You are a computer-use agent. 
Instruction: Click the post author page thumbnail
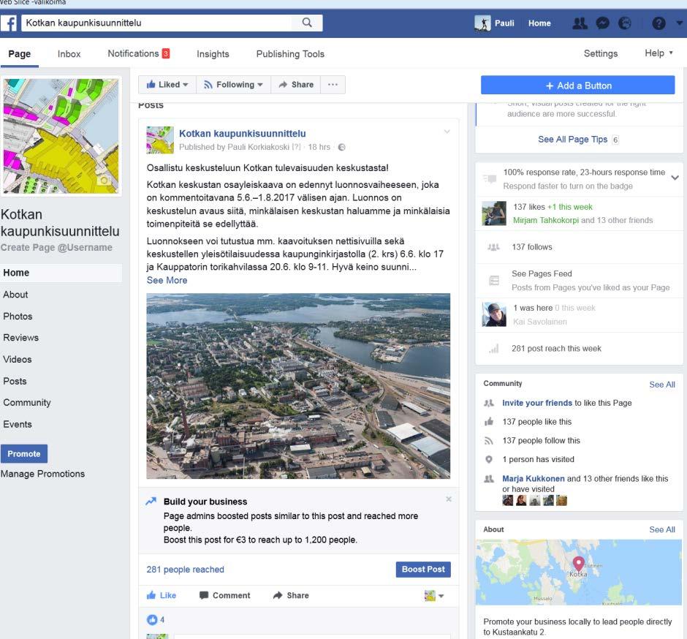coord(160,140)
